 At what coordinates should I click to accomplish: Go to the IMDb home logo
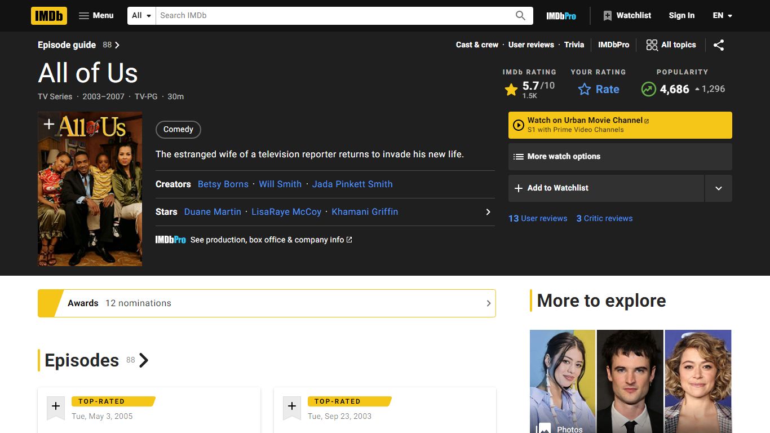[49, 16]
